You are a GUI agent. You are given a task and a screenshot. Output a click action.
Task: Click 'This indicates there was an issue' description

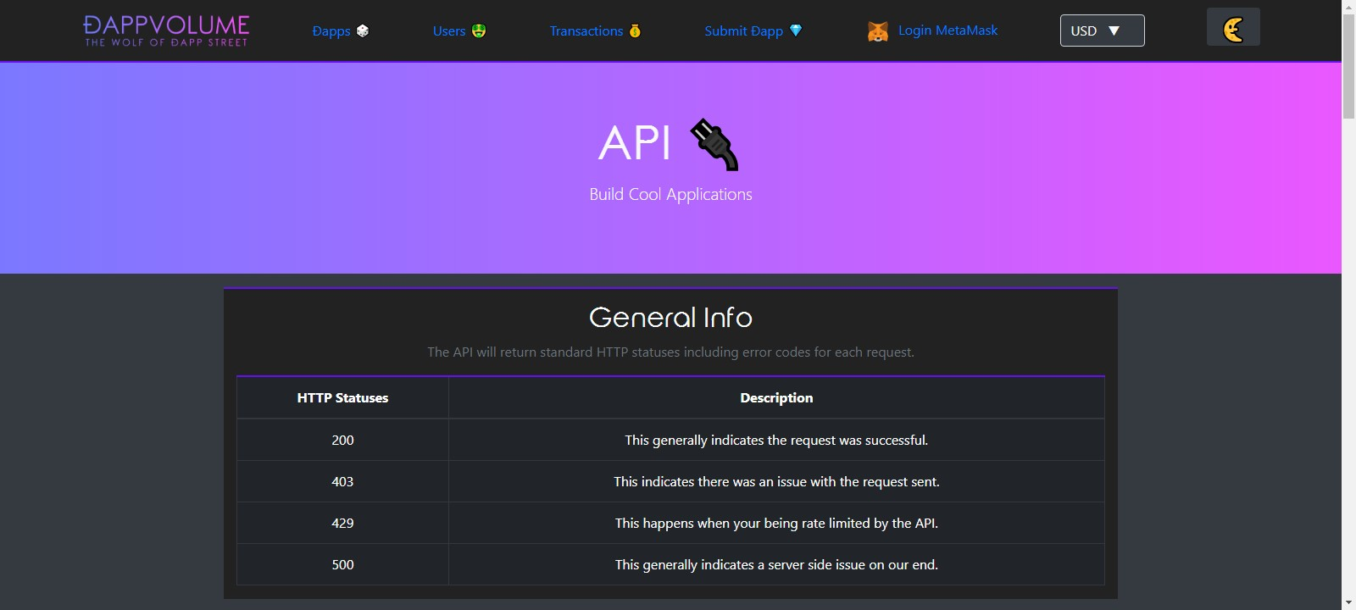(776, 481)
